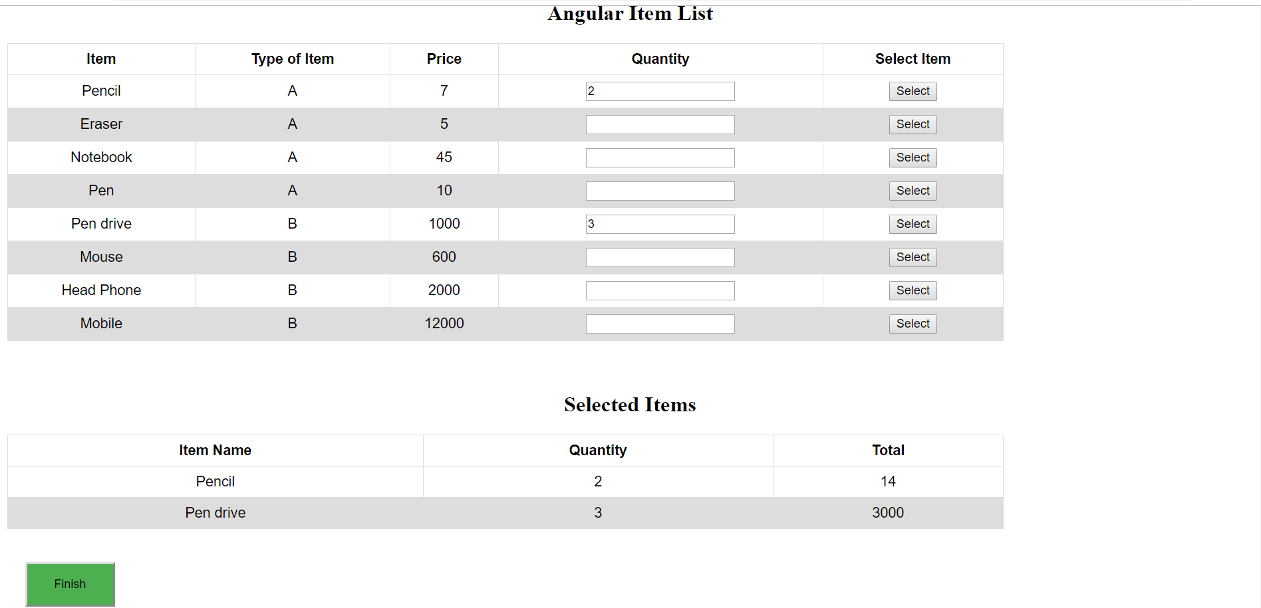Click the quantity field for Pen drive
This screenshot has height=608, width=1261.
(x=660, y=224)
